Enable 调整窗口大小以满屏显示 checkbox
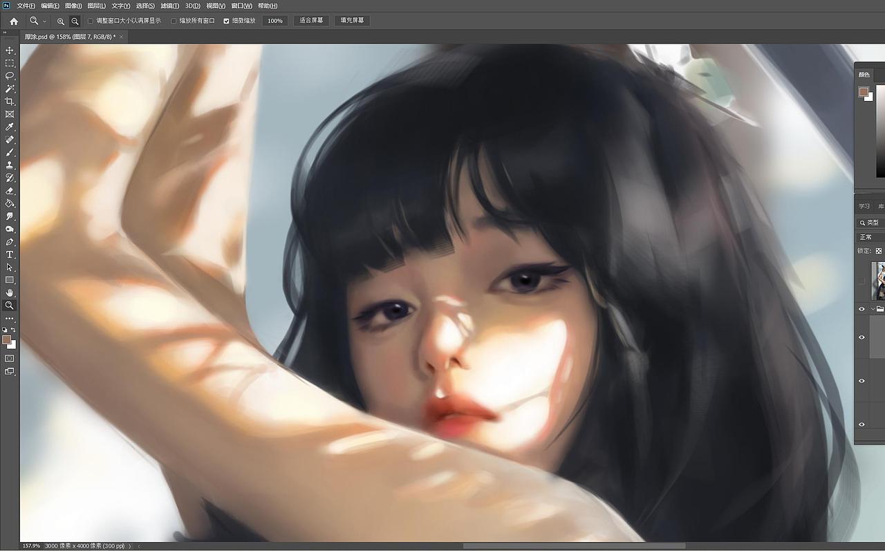The width and height of the screenshot is (885, 551). click(91, 21)
